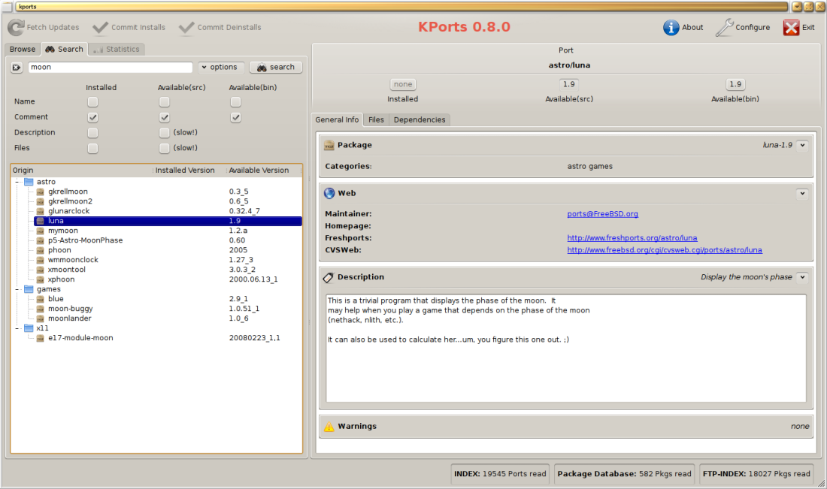The image size is (827, 489).
Task: Collapse the games tree branch
Action: click(17, 289)
